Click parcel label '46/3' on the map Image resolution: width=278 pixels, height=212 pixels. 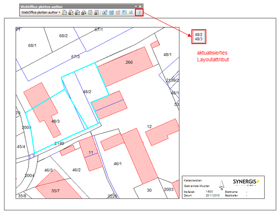(48, 170)
